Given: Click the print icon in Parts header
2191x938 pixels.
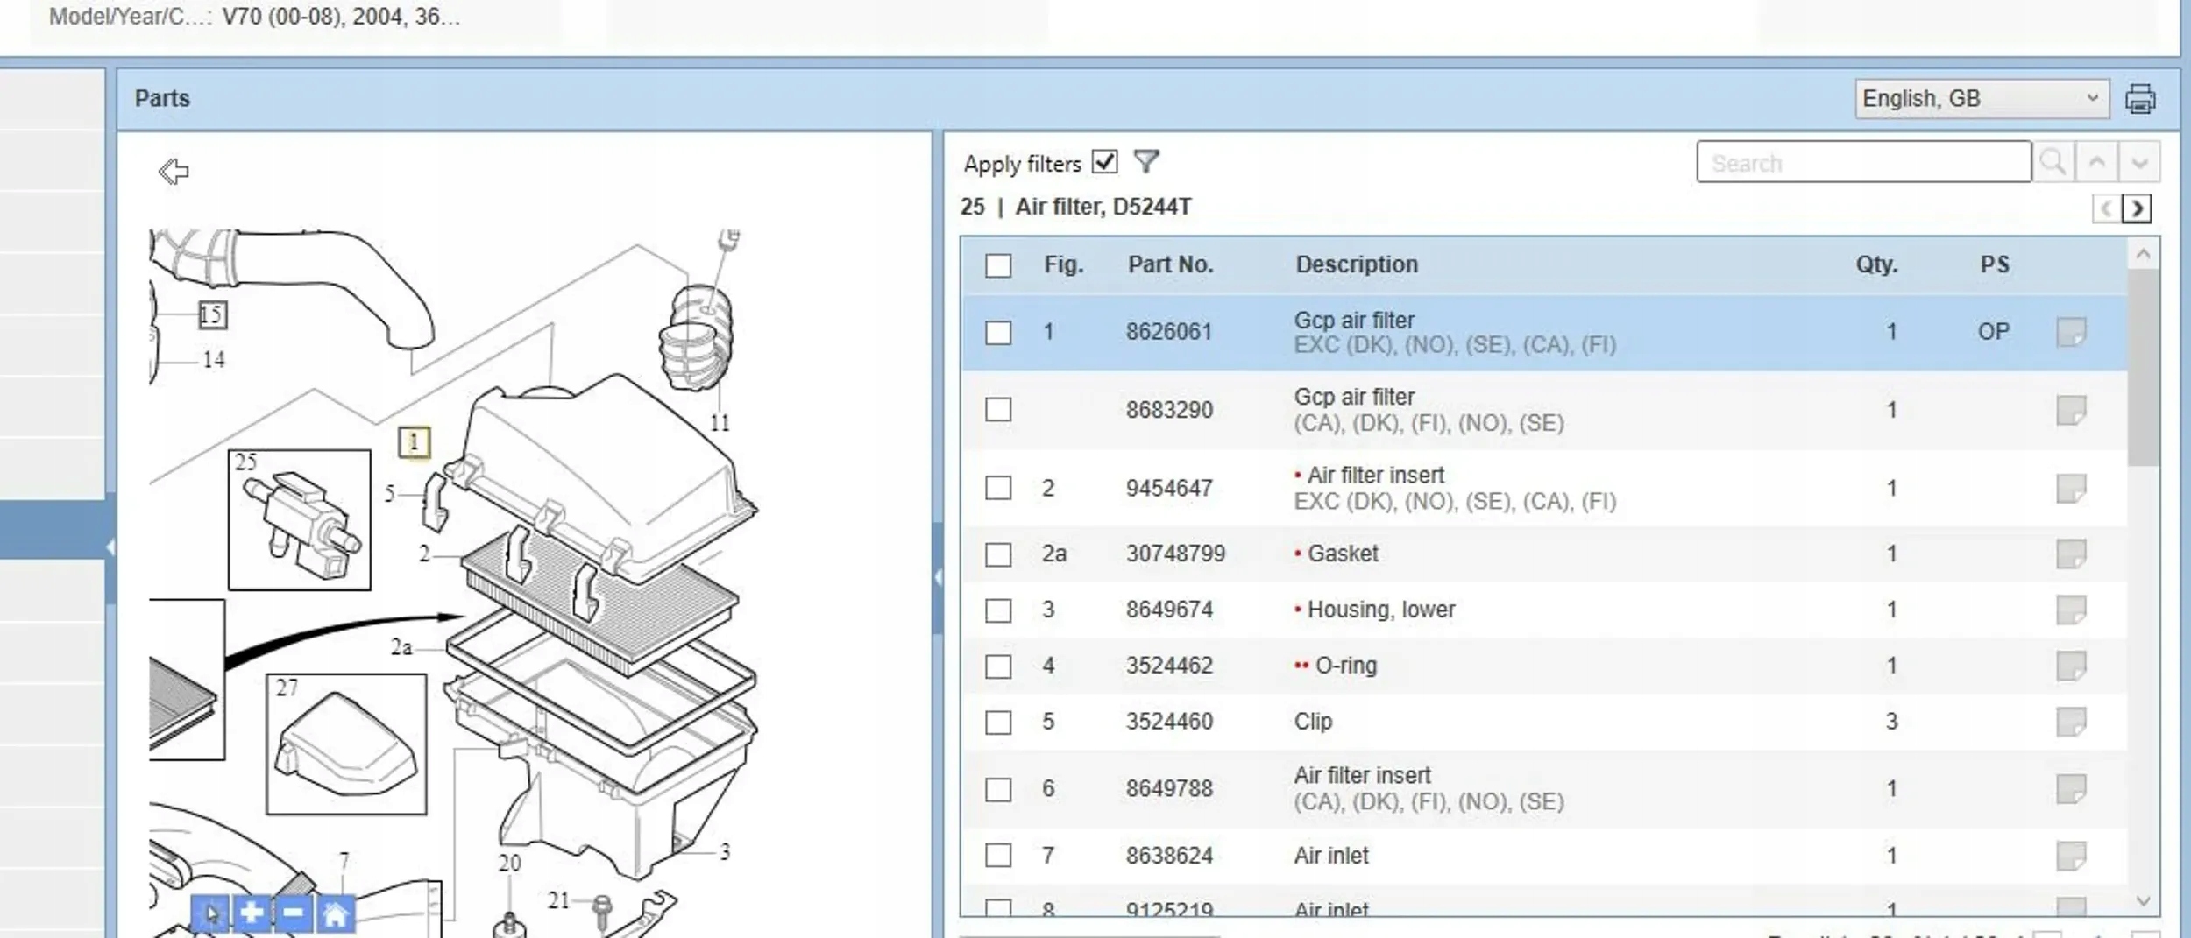Looking at the screenshot, I should point(2139,99).
